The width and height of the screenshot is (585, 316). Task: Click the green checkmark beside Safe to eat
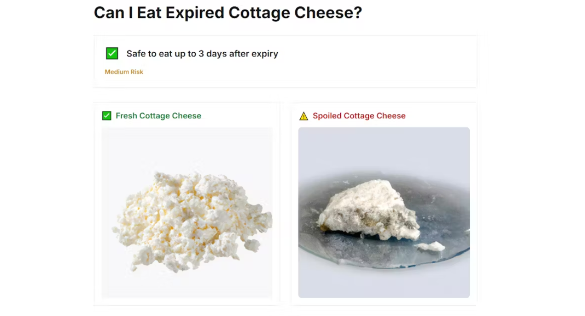tap(112, 54)
